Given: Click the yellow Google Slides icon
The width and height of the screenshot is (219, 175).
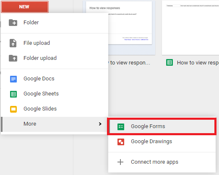Looking at the screenshot, I should 13,109.
